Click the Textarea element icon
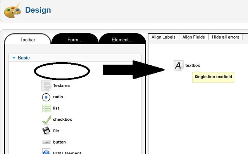This screenshot has height=154, width=248. point(46,86)
